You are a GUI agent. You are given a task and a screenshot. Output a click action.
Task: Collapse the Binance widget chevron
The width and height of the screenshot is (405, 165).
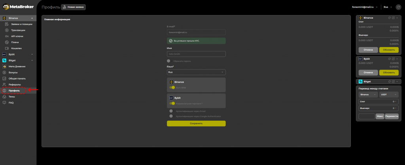pyautogui.click(x=397, y=18)
